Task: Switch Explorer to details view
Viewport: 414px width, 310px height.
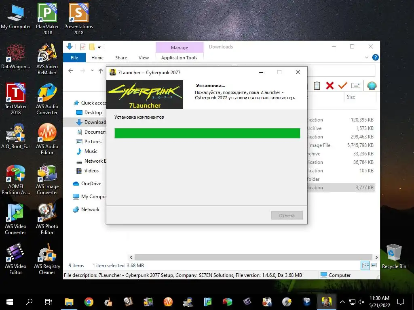Action: [x=365, y=266]
